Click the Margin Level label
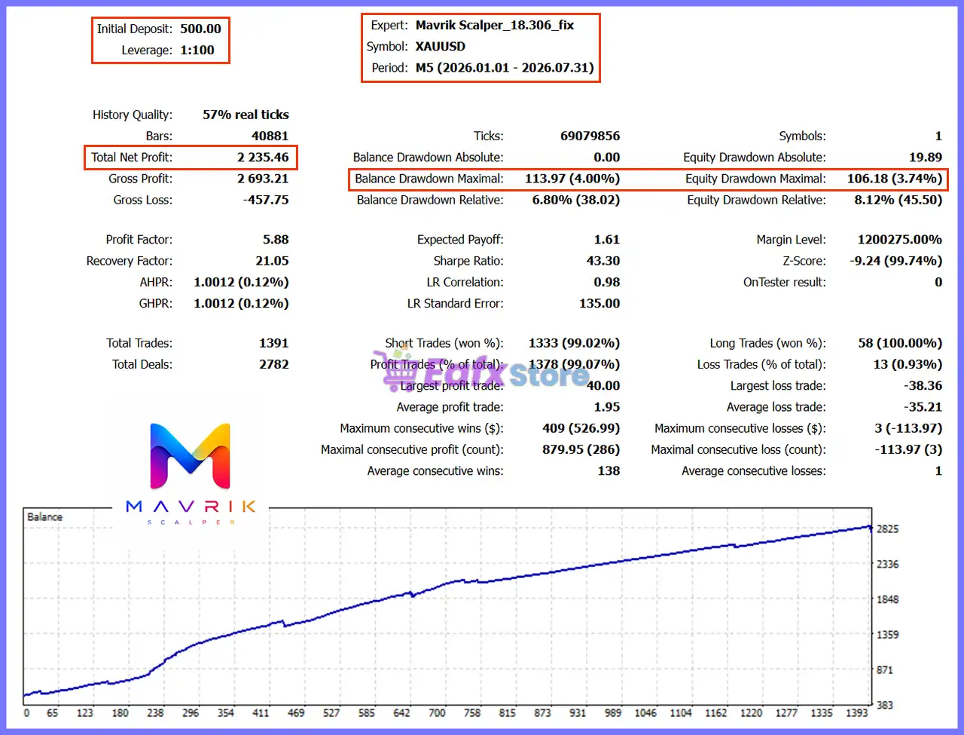Image resolution: width=964 pixels, height=735 pixels. 792,240
